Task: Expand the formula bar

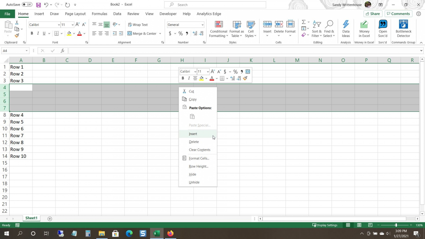Action: [421, 51]
